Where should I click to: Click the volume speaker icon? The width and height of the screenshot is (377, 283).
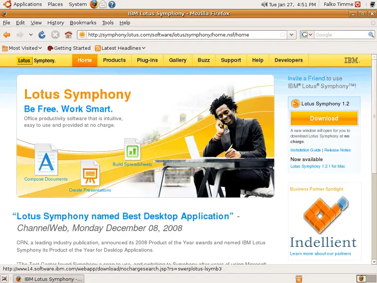(264, 4)
